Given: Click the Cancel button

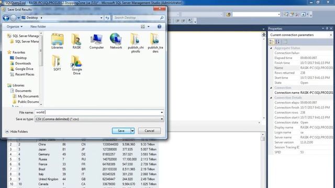Looking at the screenshot, I should click(149, 131).
